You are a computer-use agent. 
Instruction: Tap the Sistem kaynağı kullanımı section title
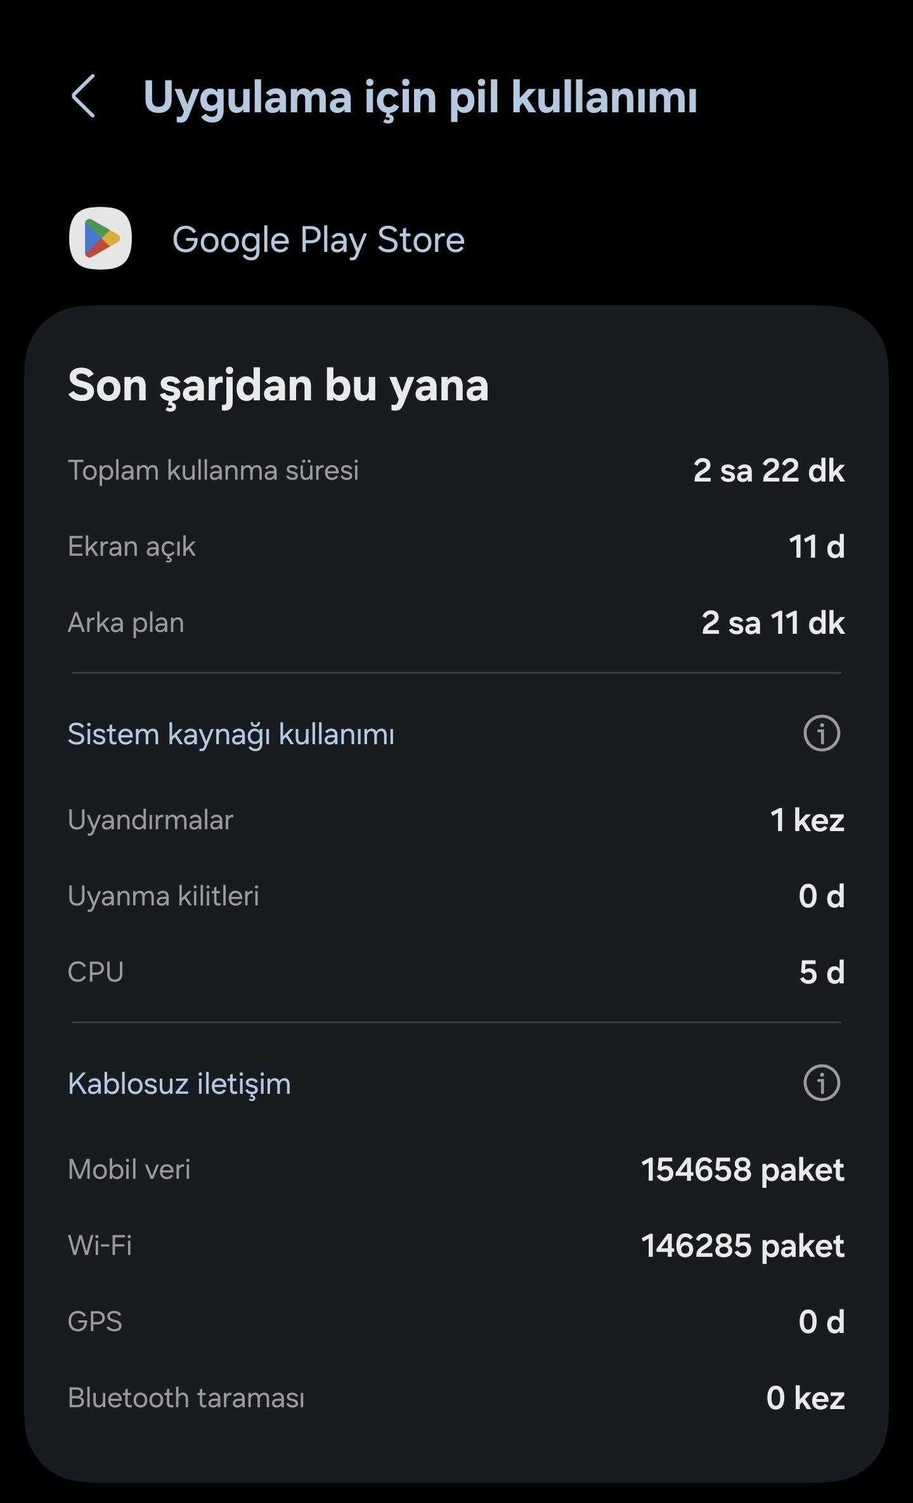(231, 735)
